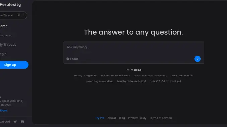Open Discover in sidebar
The width and height of the screenshot is (227, 127).
coord(6,35)
